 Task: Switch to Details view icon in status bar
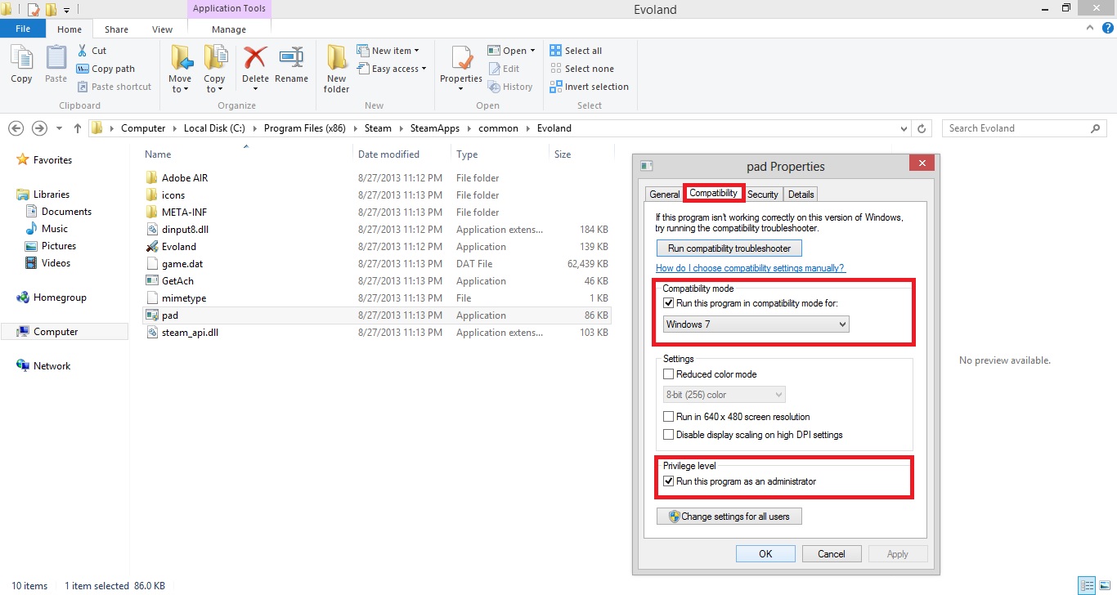click(x=1087, y=585)
